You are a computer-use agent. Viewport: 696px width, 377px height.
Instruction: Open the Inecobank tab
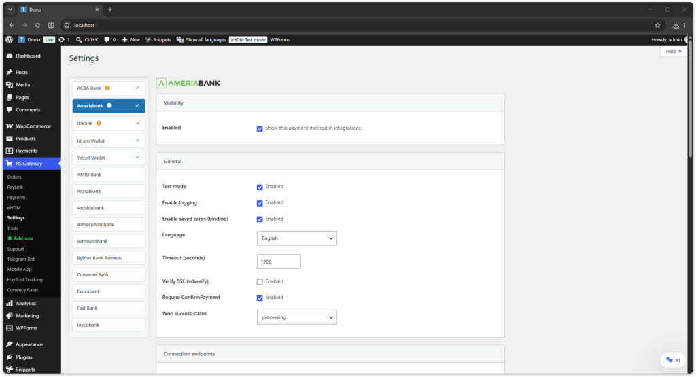109,325
